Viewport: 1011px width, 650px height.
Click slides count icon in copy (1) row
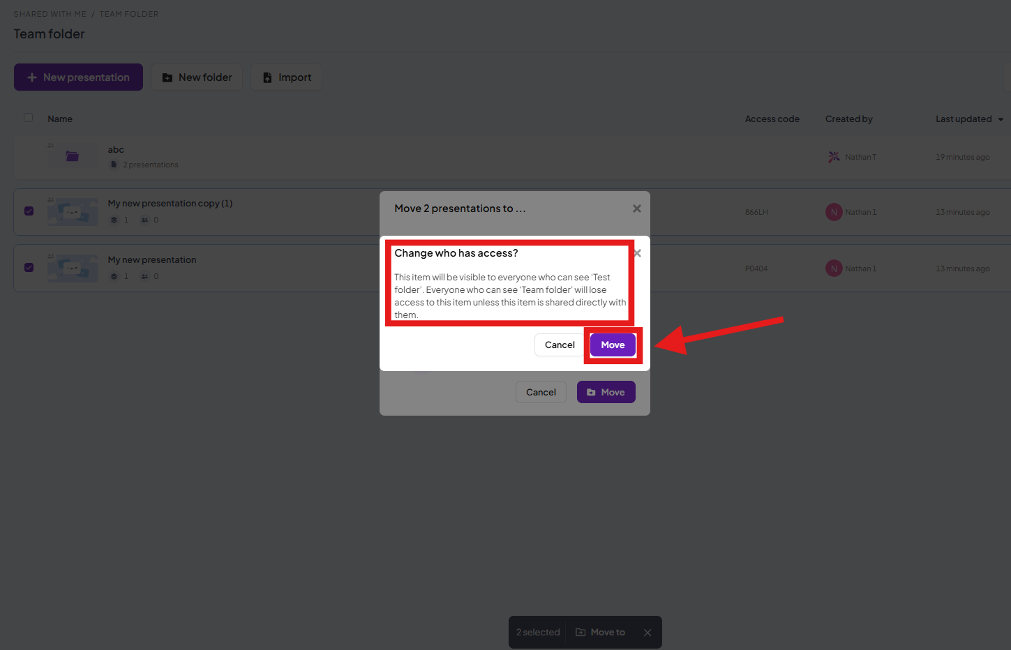point(114,220)
